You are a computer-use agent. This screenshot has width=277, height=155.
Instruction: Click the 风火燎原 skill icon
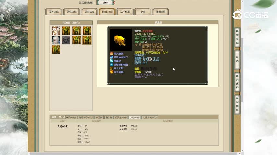(112, 54)
